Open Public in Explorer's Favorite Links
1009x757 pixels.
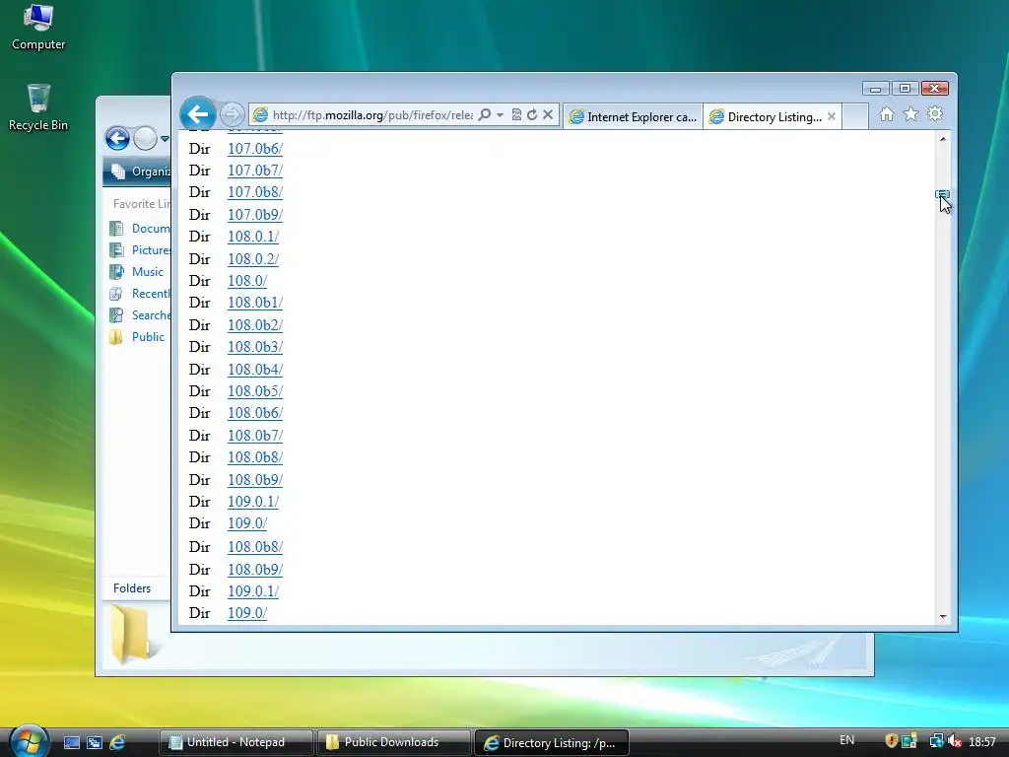tap(137, 337)
